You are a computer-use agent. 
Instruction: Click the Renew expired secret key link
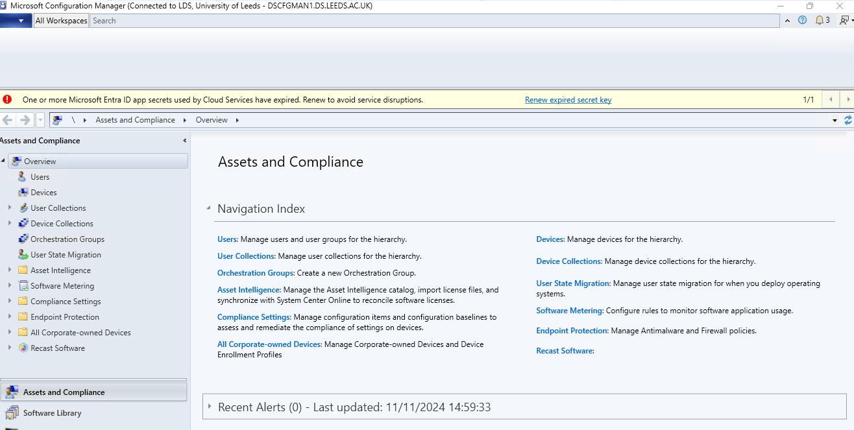568,100
